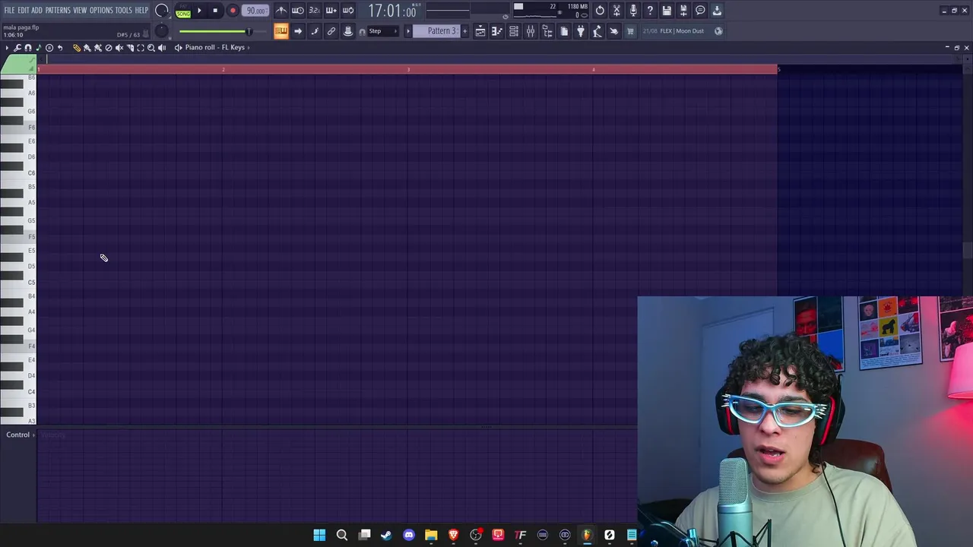Click the auto-scroll arrow icon
Viewport: 973px width, 547px height.
pyautogui.click(x=298, y=31)
